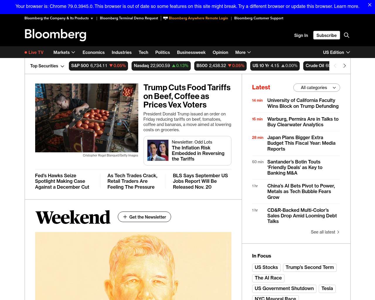375x300 pixels.
Task: Follow the See all latest arrow
Action: coord(338,232)
